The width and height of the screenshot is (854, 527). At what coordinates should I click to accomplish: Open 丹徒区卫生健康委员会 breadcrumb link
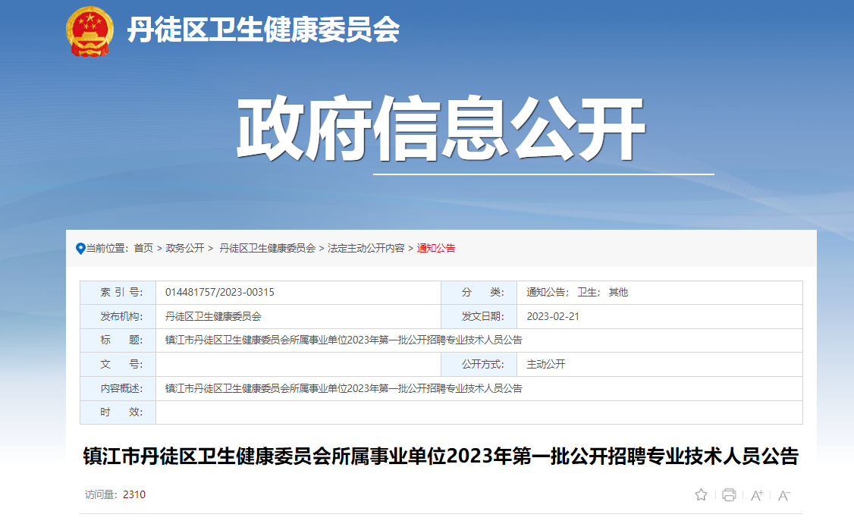(268, 248)
